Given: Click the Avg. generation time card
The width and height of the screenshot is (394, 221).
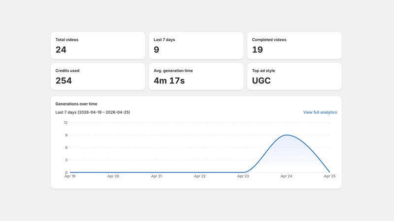Looking at the screenshot, I should pos(196,77).
